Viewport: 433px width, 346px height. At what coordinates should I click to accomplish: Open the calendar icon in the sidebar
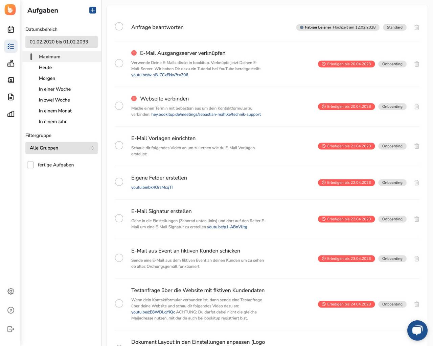coord(11,29)
